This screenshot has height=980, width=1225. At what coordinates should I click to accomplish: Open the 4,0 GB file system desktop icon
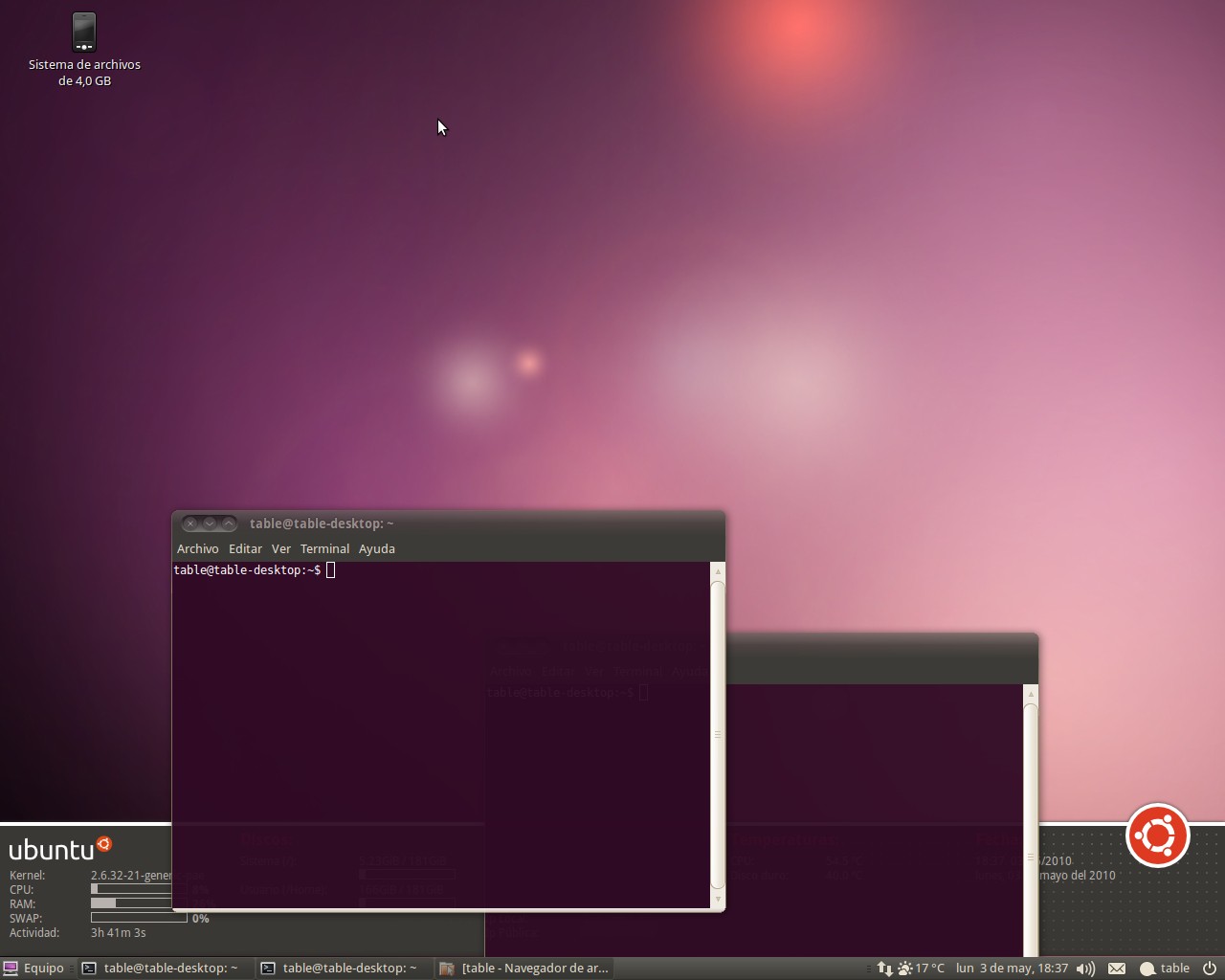coord(84,50)
